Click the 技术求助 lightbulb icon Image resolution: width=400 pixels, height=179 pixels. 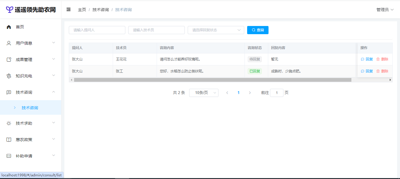9,123
